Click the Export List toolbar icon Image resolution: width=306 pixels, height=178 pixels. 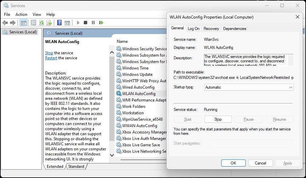point(49,23)
